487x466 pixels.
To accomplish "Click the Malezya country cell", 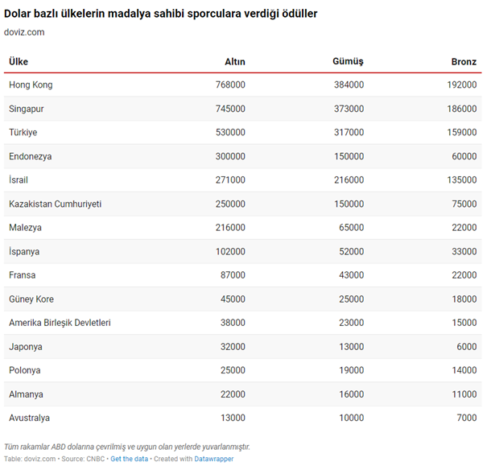I will coord(25,228).
